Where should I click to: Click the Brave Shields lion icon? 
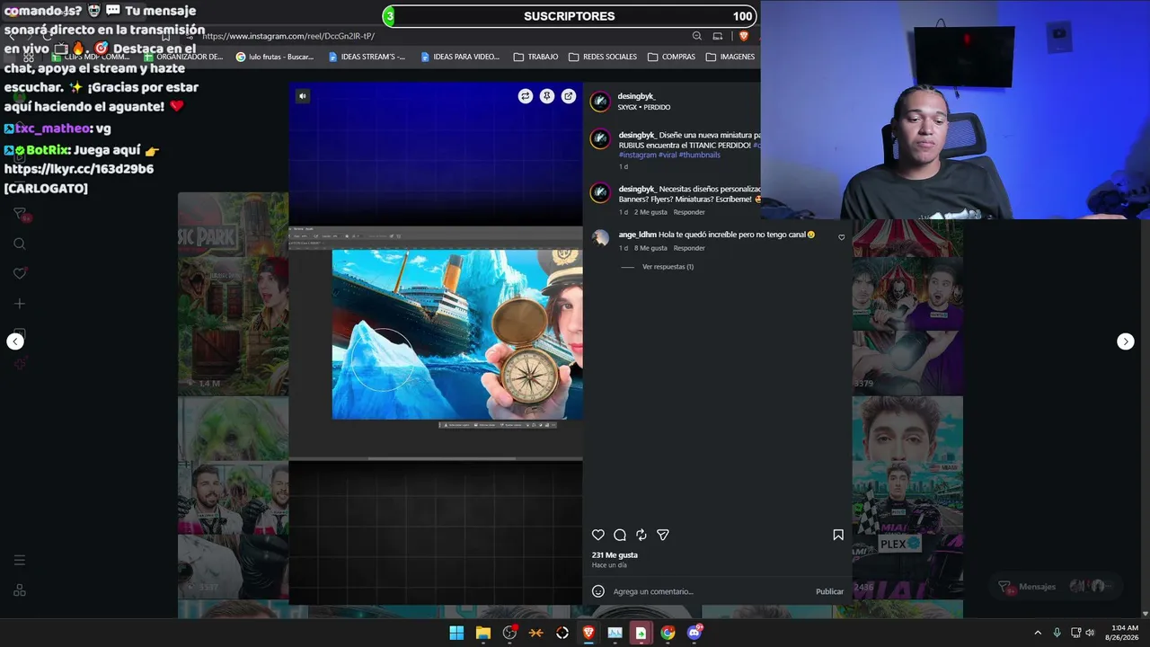tap(743, 36)
